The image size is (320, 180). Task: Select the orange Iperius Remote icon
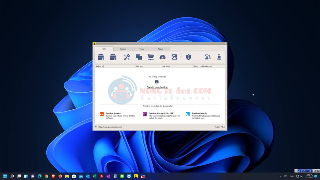(102, 114)
